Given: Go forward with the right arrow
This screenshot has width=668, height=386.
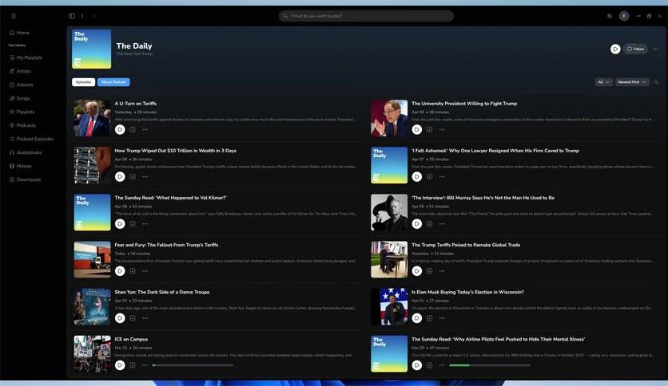Looking at the screenshot, I should pyautogui.click(x=93, y=16).
